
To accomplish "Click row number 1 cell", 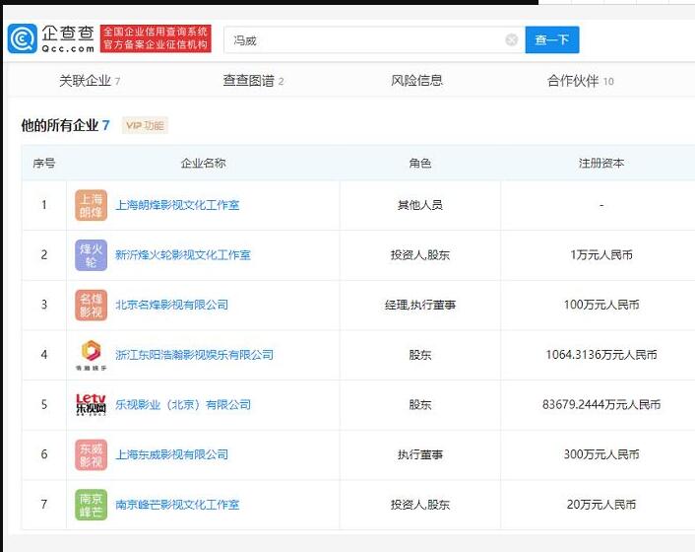I will point(44,205).
